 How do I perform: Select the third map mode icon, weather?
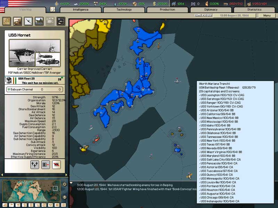click(x=18, y=205)
